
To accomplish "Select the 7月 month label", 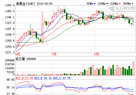I will pyautogui.click(x=54, y=54).
